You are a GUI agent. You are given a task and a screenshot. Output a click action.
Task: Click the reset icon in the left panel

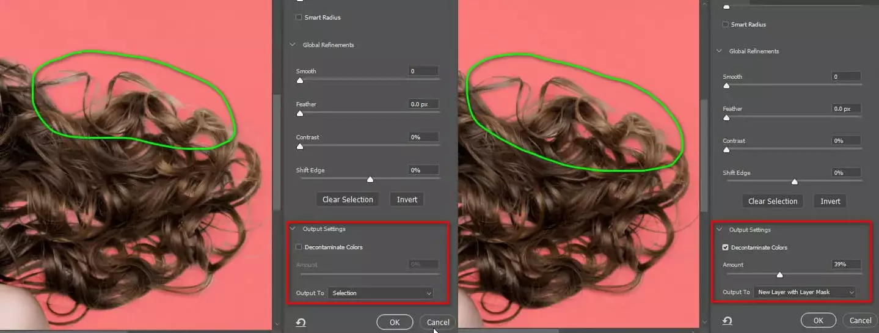[301, 322]
